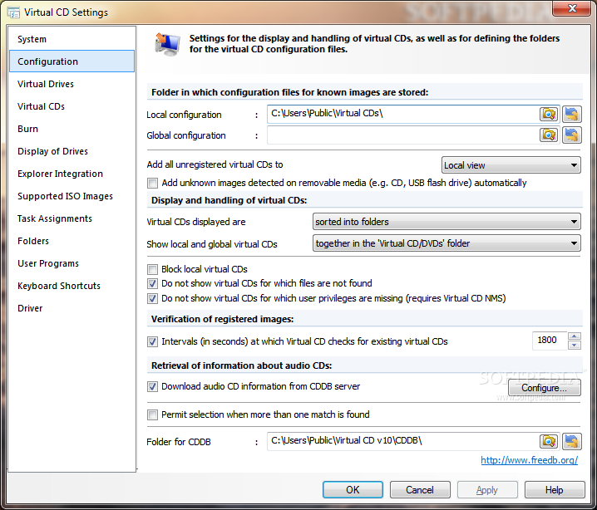Increase the interval seconds spinner value
Viewport: 597px width, 510px height.
coord(575,336)
